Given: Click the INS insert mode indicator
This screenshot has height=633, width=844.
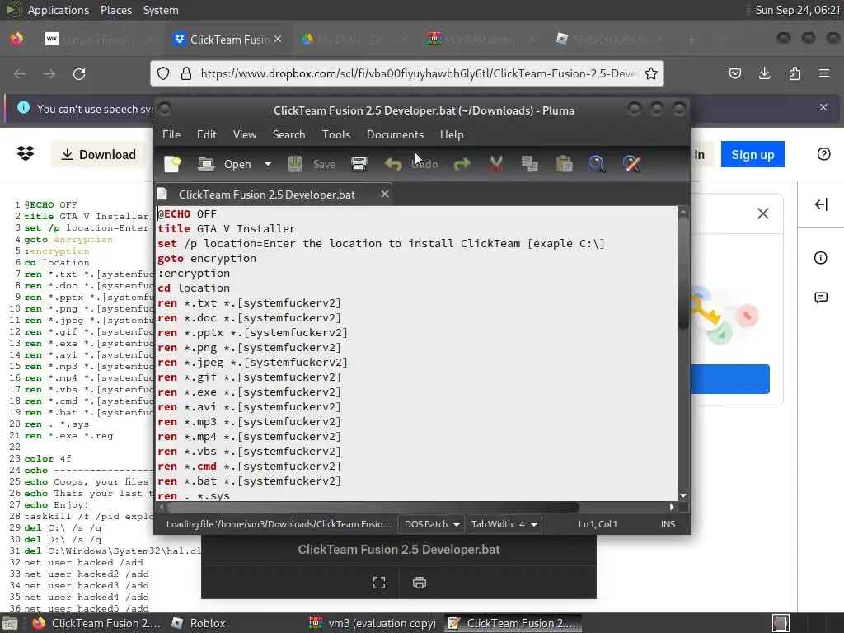Looking at the screenshot, I should [668, 524].
